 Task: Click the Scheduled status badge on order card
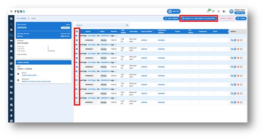65,28
